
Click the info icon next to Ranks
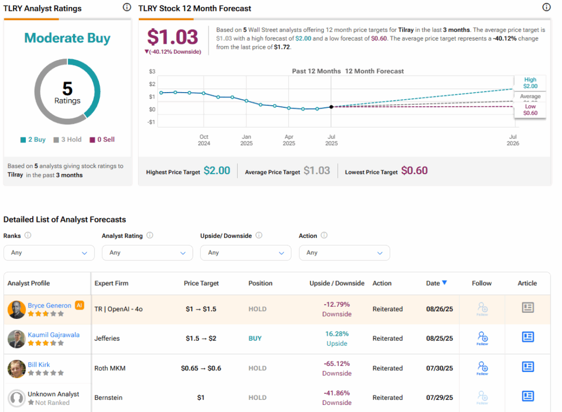pos(28,236)
